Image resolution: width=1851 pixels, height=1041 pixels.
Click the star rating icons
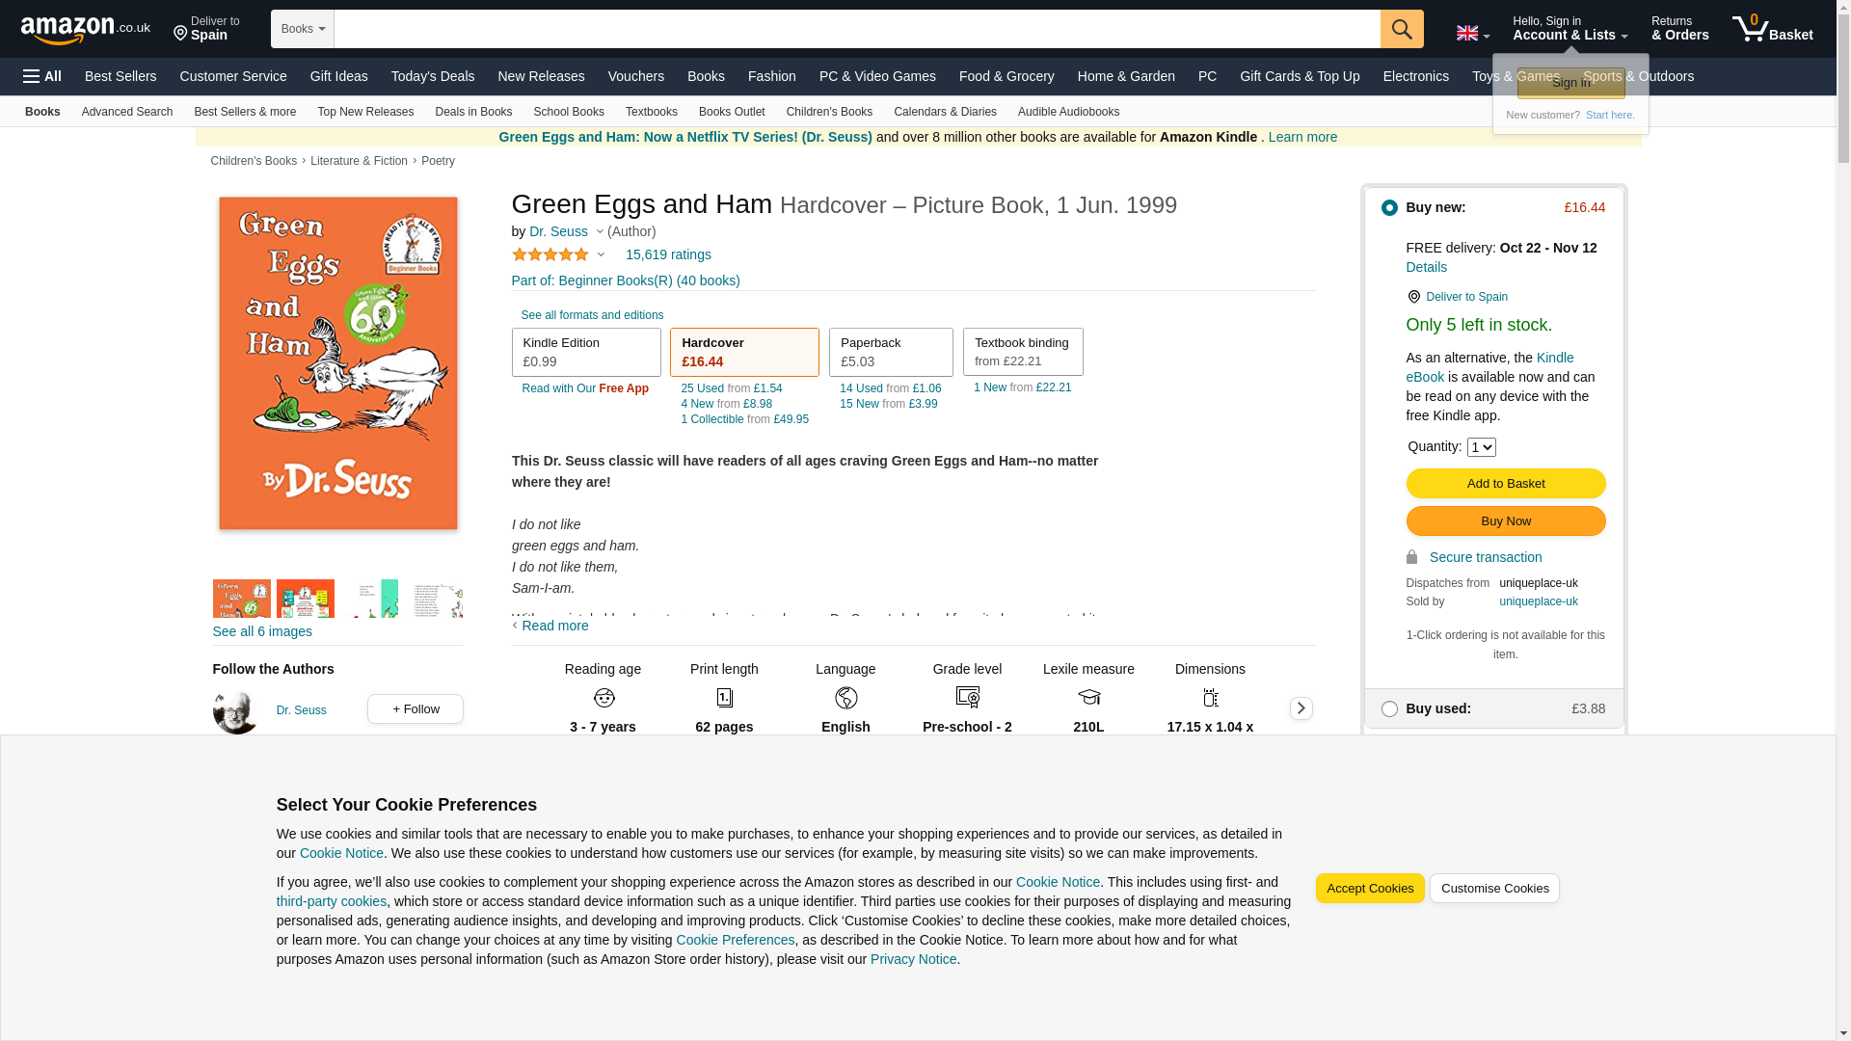point(550,254)
